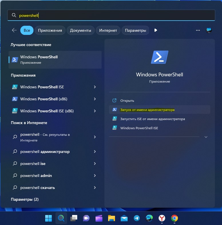Viewport: 222px width, 225px height.
Task: Switch to the Документы filter tab
Action: coord(81,30)
